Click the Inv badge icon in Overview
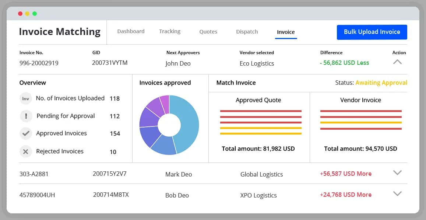 click(25, 98)
